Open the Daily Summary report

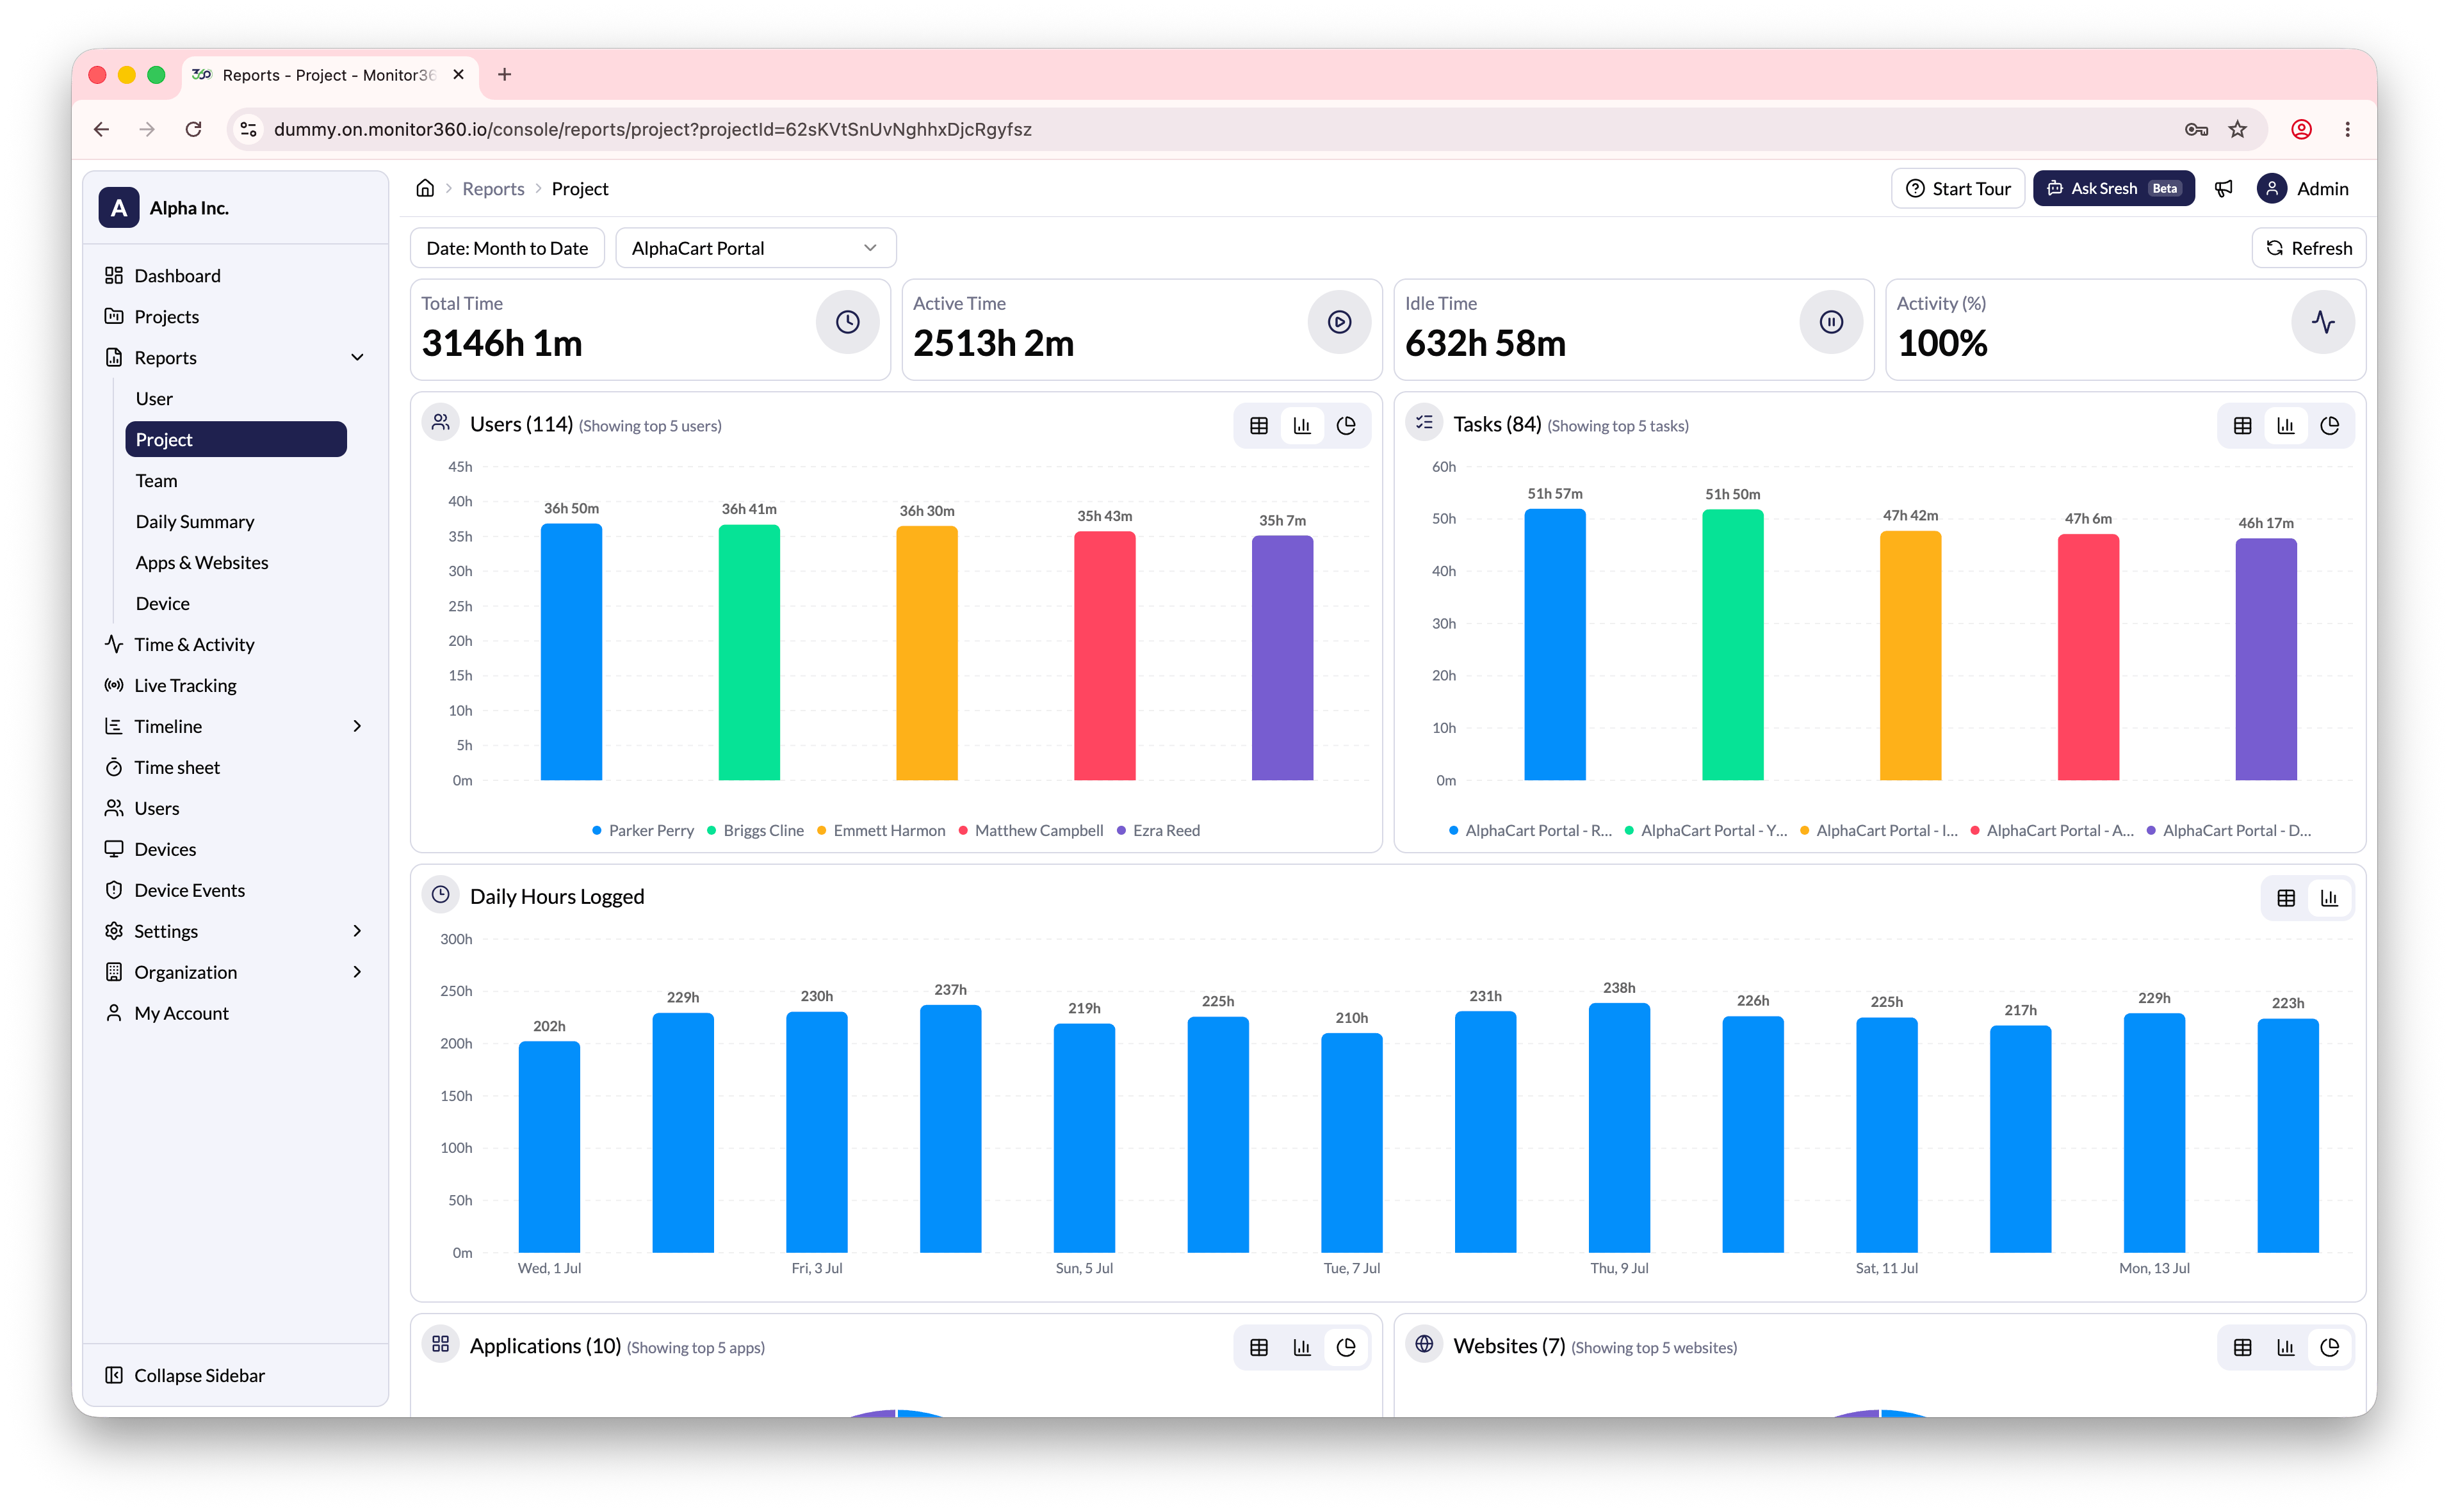pos(235,521)
